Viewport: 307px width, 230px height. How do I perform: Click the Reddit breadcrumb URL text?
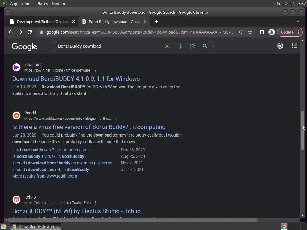point(67,119)
